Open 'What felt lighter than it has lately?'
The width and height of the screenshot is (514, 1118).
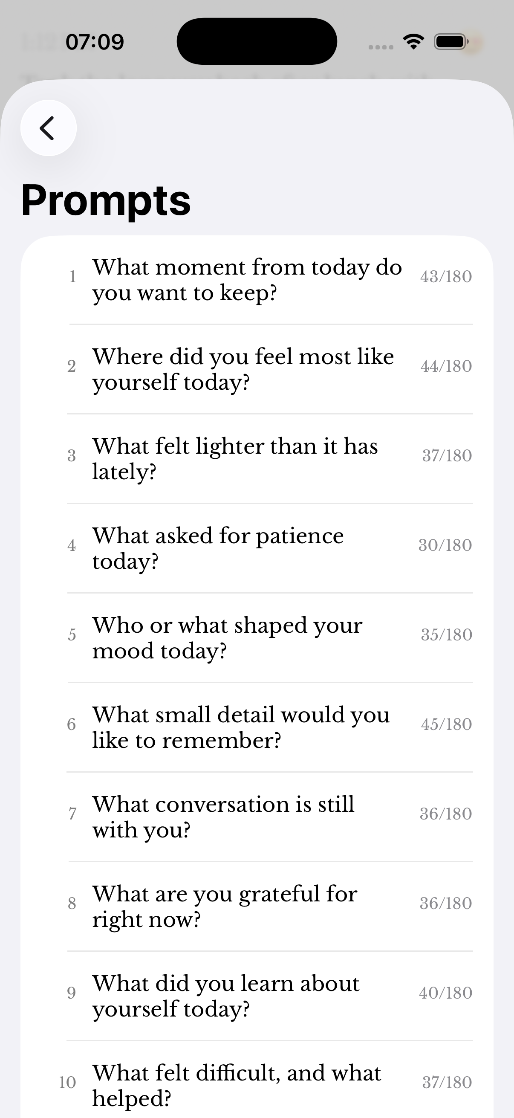257,459
